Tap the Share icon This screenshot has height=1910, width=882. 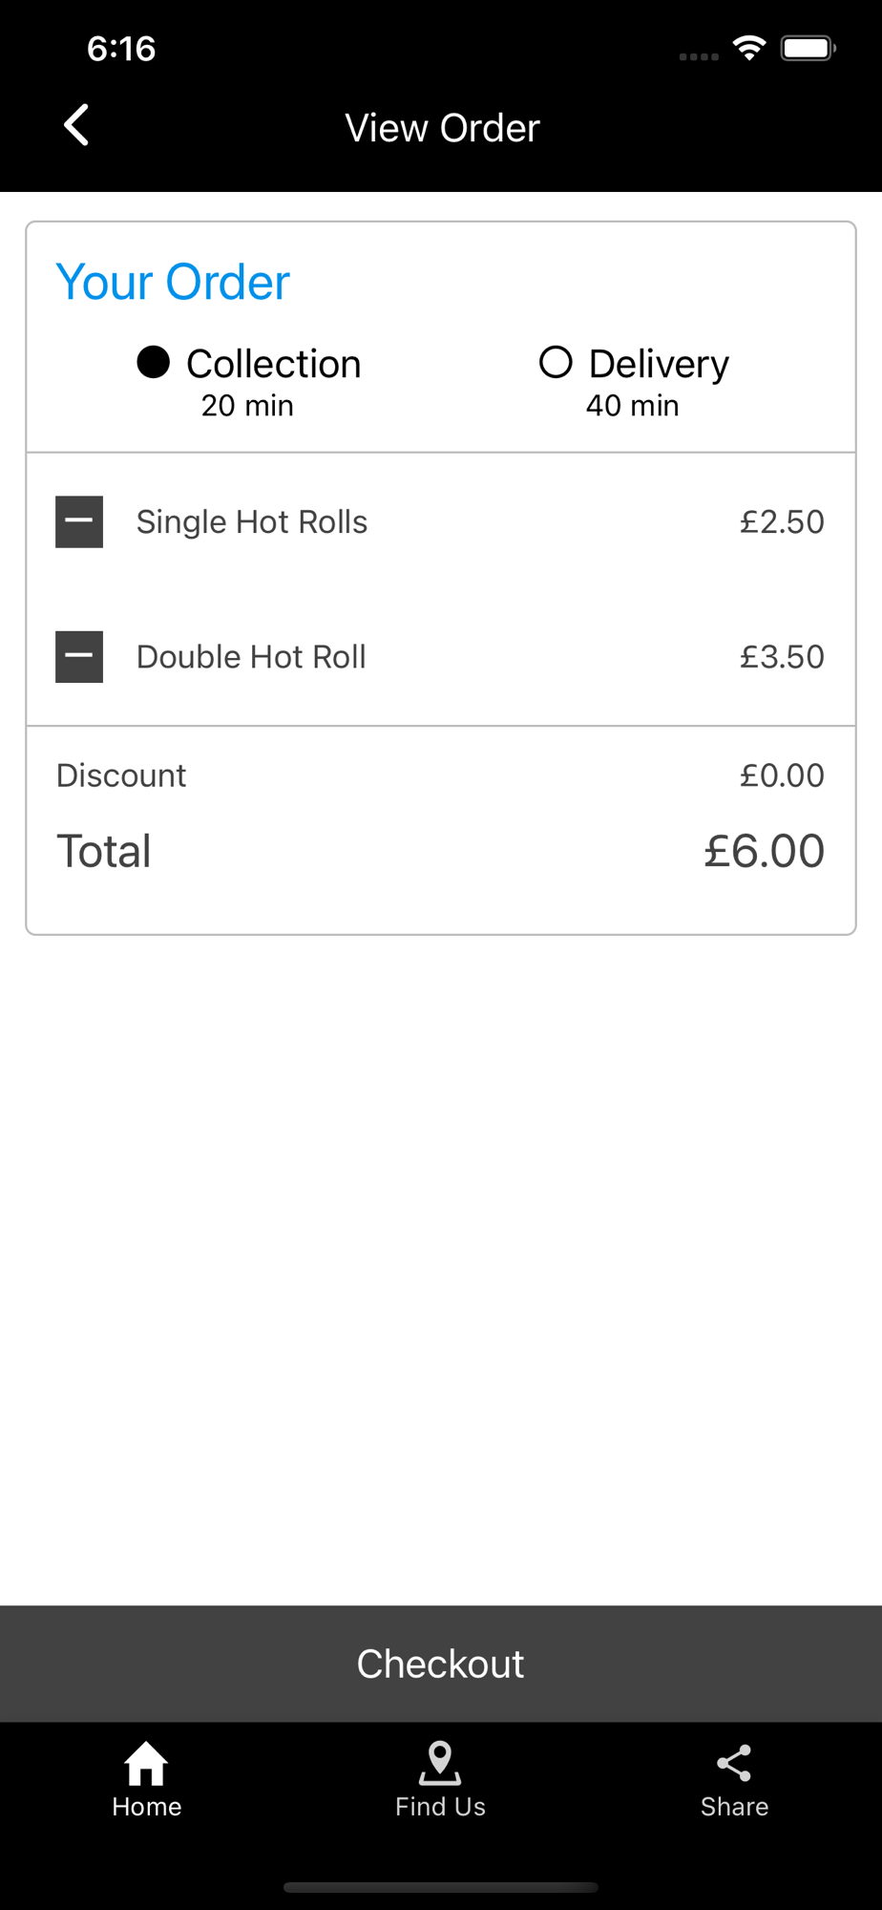click(x=734, y=1763)
